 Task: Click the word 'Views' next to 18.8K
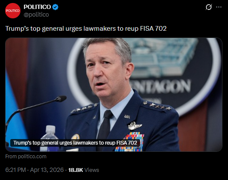coord(92,170)
